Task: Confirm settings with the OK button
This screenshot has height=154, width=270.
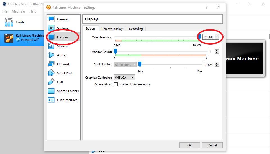Action: pos(190,145)
